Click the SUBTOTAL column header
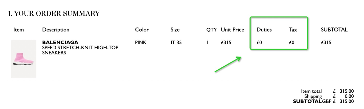 334,30
